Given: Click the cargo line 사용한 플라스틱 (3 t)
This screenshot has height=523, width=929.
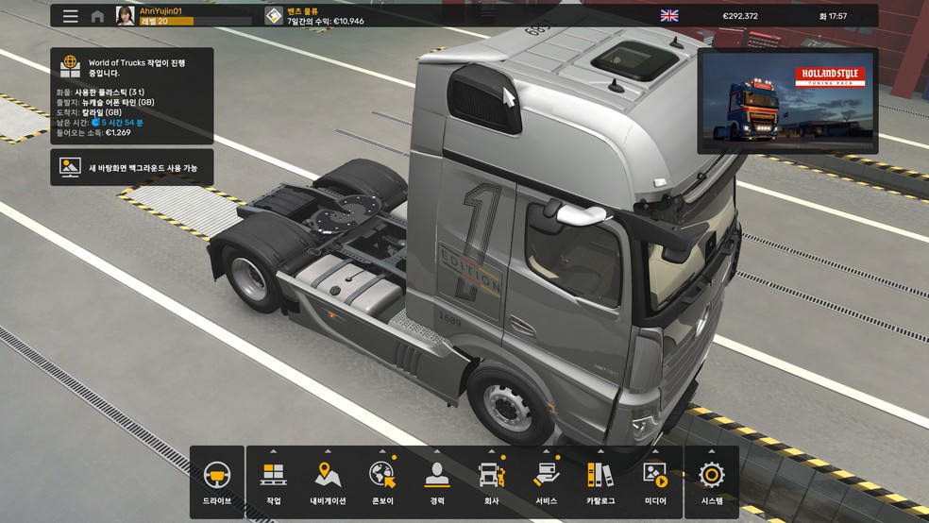Looking at the screenshot, I should (x=100, y=92).
